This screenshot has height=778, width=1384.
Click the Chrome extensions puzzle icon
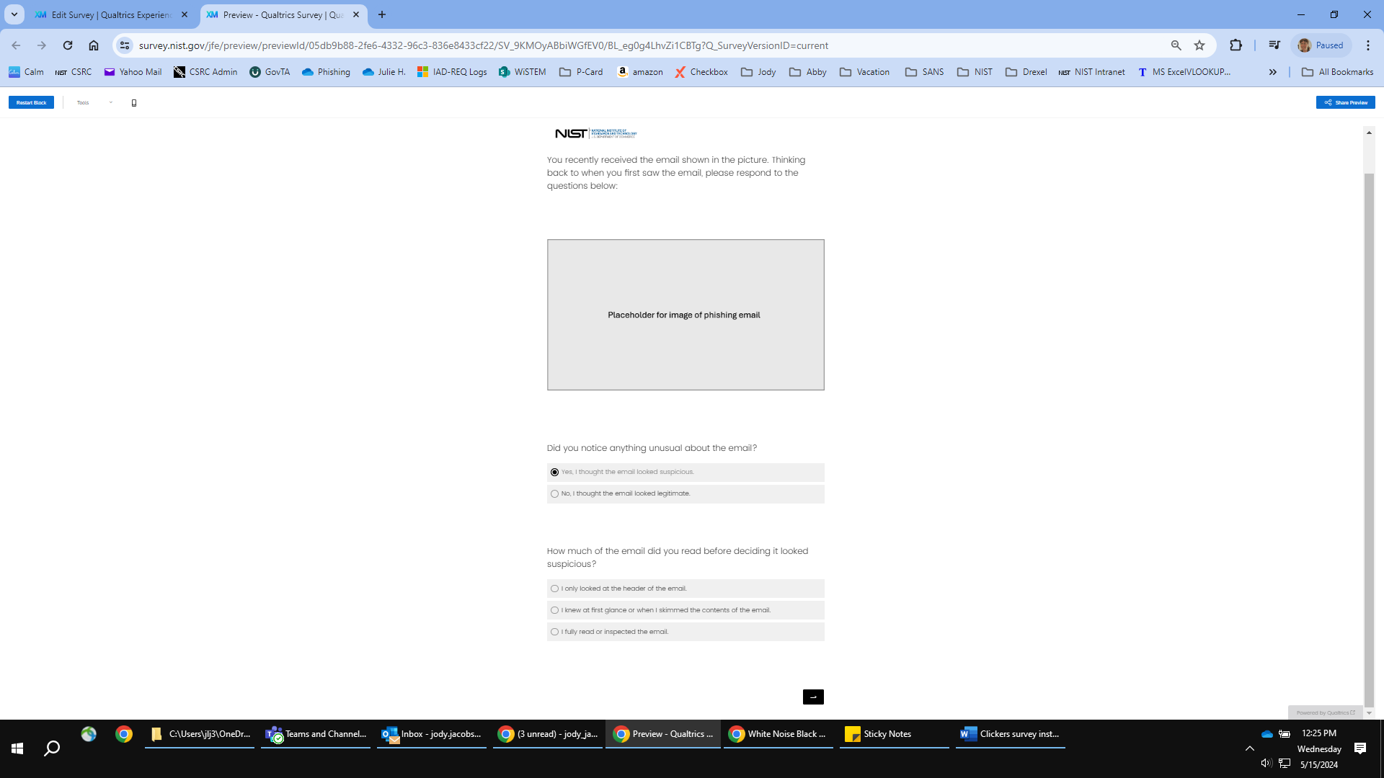pyautogui.click(x=1236, y=45)
